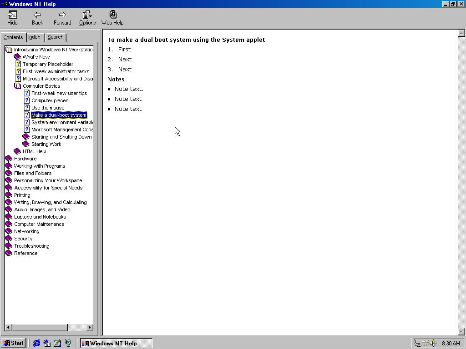
Task: Click the book icon beside Starting and Shutting Down
Action: 26,137
